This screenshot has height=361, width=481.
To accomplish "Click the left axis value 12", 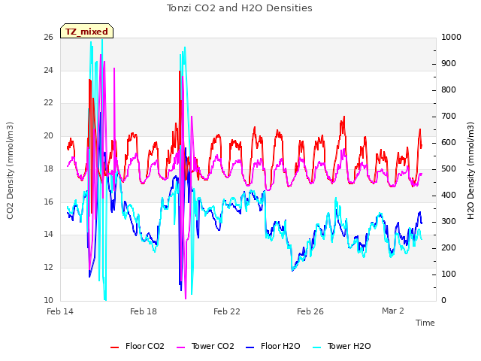I will click(x=48, y=268).
